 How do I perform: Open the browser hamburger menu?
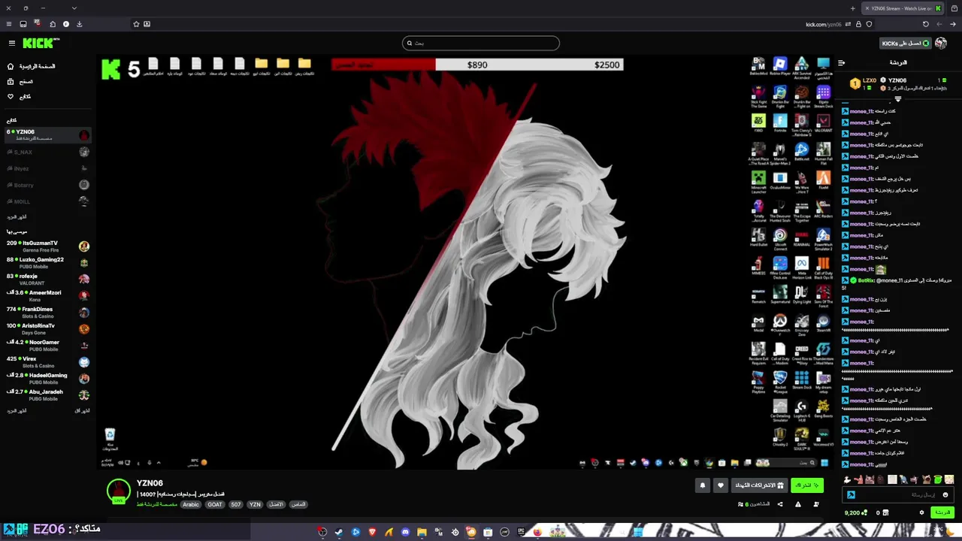(x=8, y=24)
